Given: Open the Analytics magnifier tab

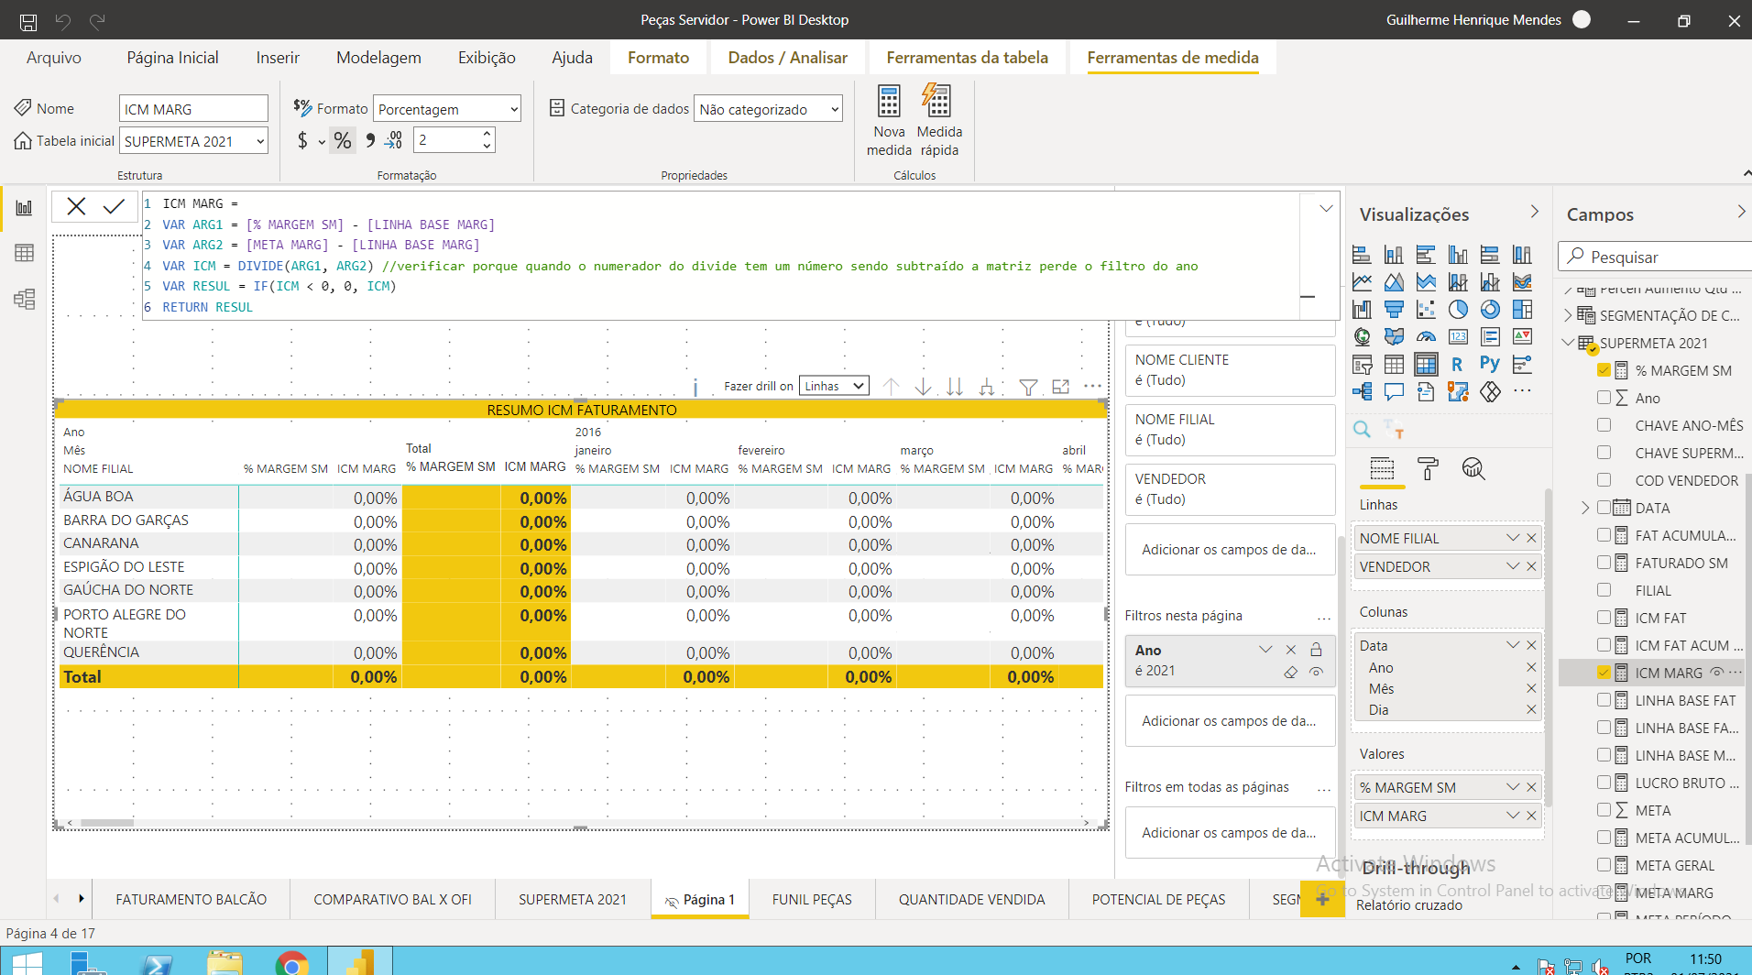Looking at the screenshot, I should click(1473, 469).
